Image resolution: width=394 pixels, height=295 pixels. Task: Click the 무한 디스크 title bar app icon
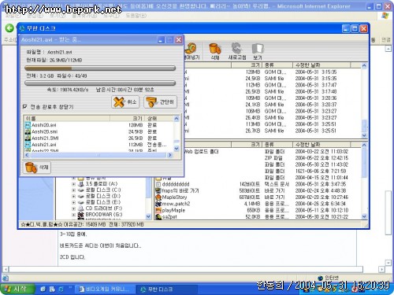tap(22, 28)
